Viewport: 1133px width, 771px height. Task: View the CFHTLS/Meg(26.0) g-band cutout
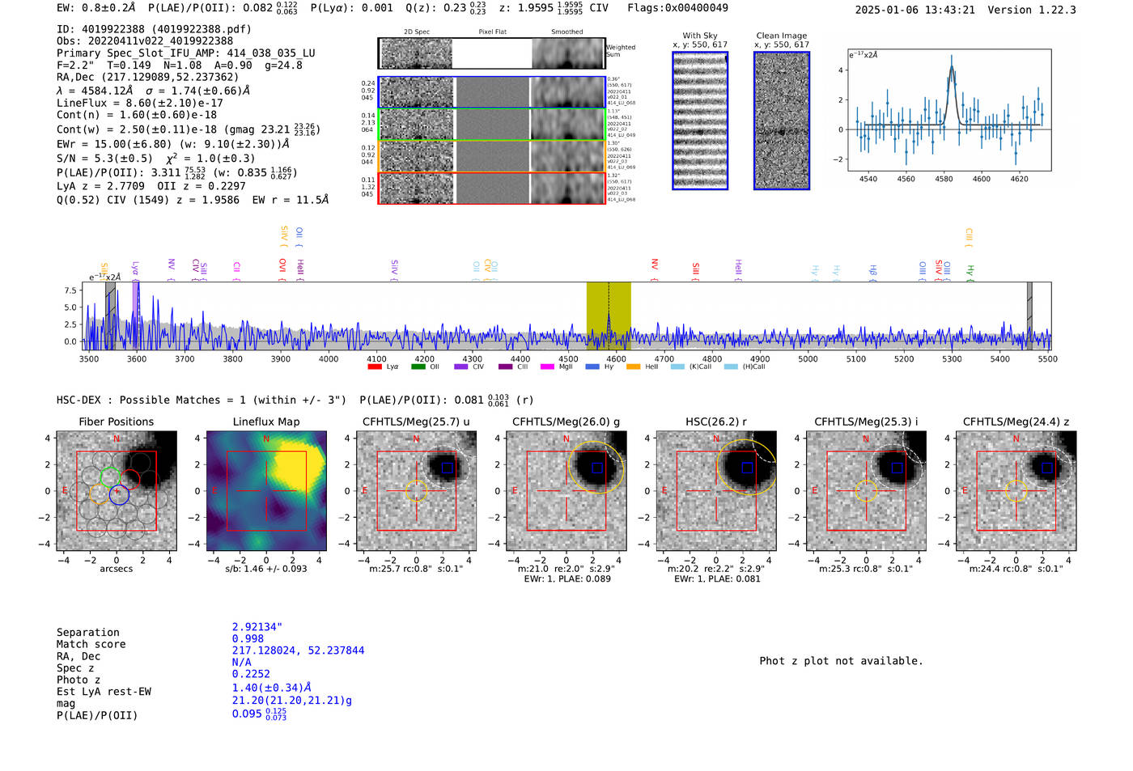pos(566,490)
